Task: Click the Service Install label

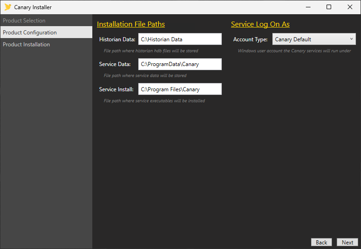Action: click(x=116, y=89)
